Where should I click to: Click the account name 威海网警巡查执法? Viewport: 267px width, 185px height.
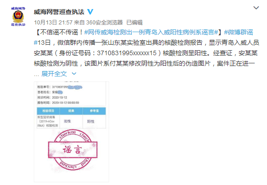pyautogui.click(x=59, y=12)
